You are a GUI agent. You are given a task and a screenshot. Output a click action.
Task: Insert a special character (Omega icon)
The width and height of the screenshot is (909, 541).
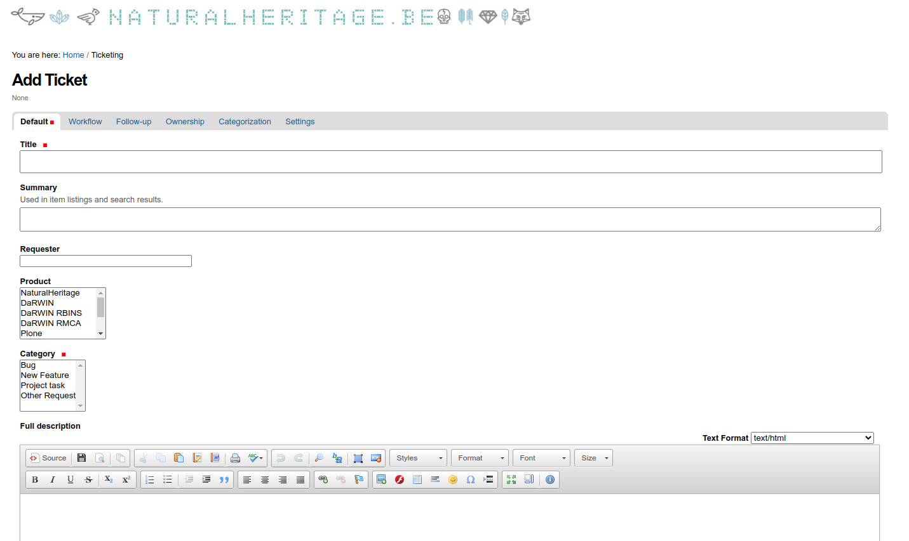click(x=471, y=479)
